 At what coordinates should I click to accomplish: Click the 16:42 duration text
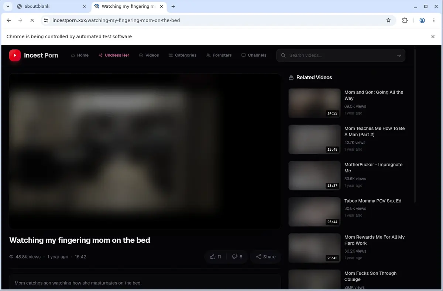[x=80, y=257]
